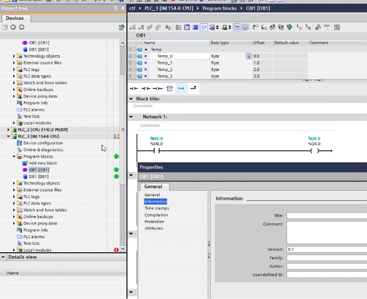
Task: Click the project tree view options icon
Action: (x=122, y=27)
